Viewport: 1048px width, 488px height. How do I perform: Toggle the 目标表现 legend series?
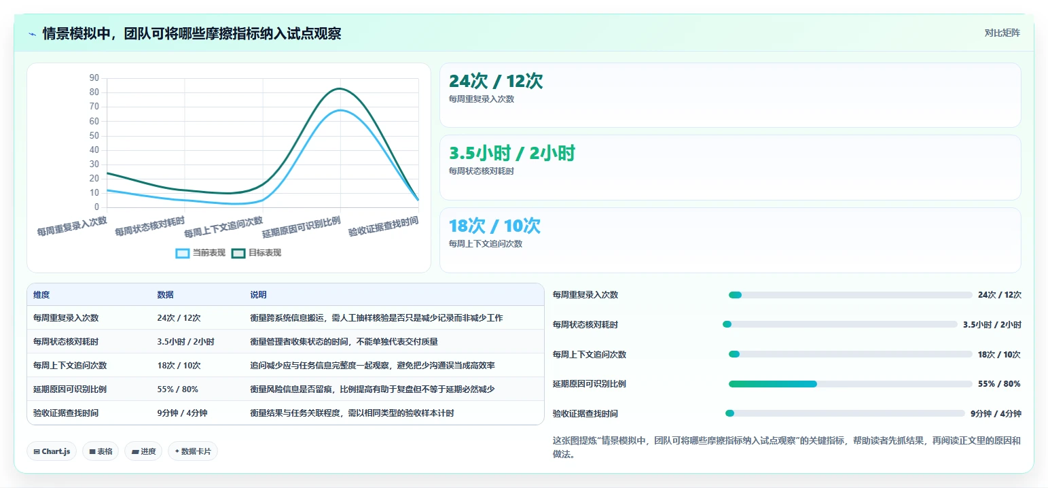256,253
